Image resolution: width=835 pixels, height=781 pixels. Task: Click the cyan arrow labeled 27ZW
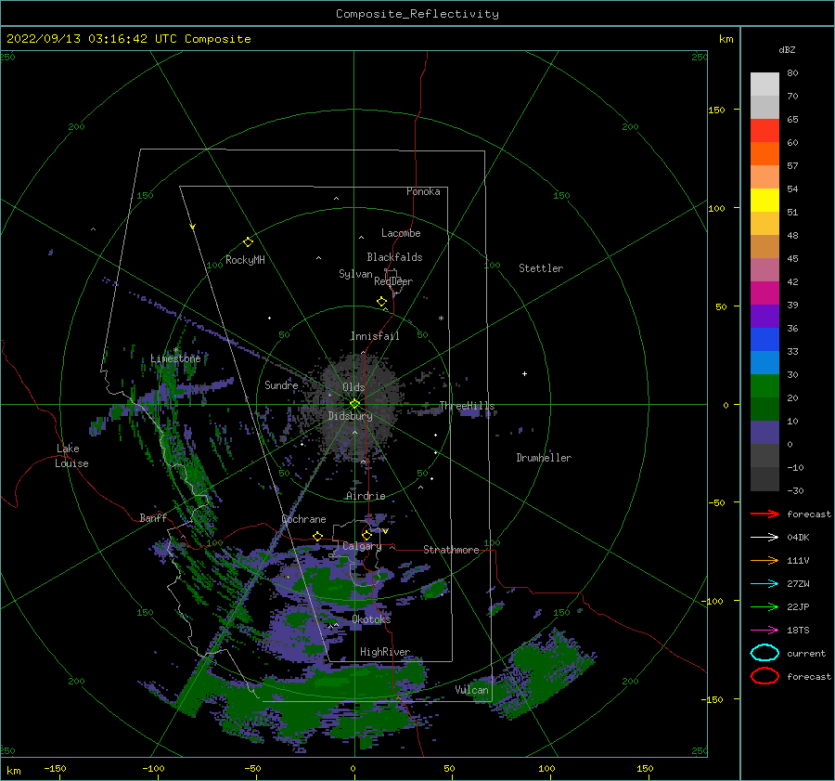(x=764, y=584)
